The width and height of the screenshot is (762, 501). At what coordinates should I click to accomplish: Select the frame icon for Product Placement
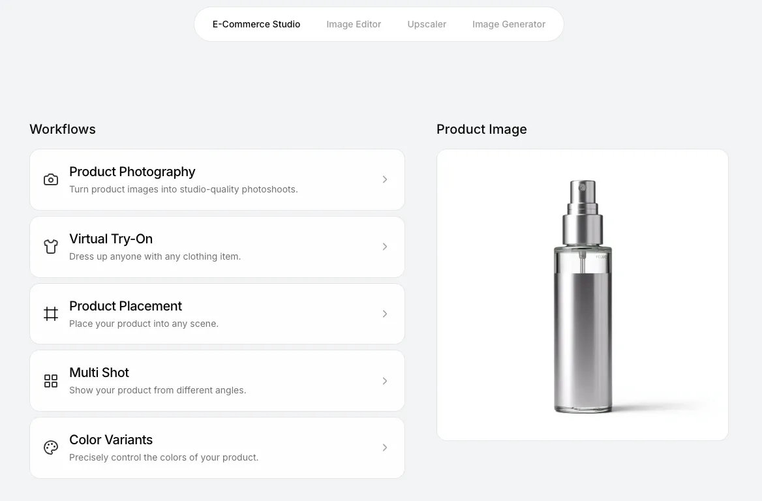coord(50,313)
